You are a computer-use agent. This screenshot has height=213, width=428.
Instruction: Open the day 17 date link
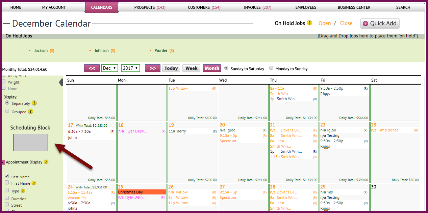pos(71,125)
